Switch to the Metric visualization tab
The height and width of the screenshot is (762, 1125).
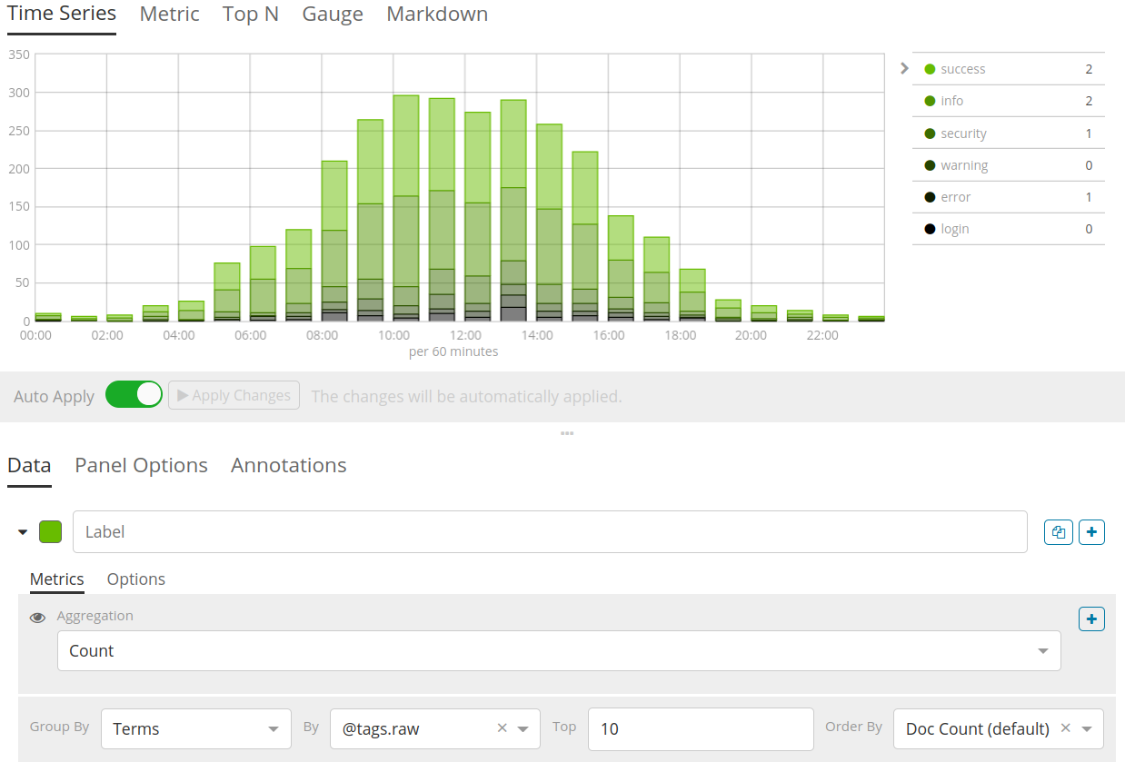(x=169, y=14)
